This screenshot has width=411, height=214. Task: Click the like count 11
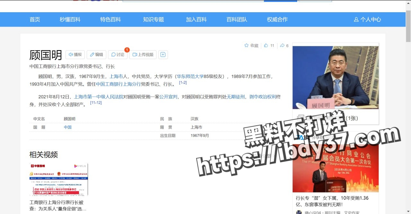(272, 46)
